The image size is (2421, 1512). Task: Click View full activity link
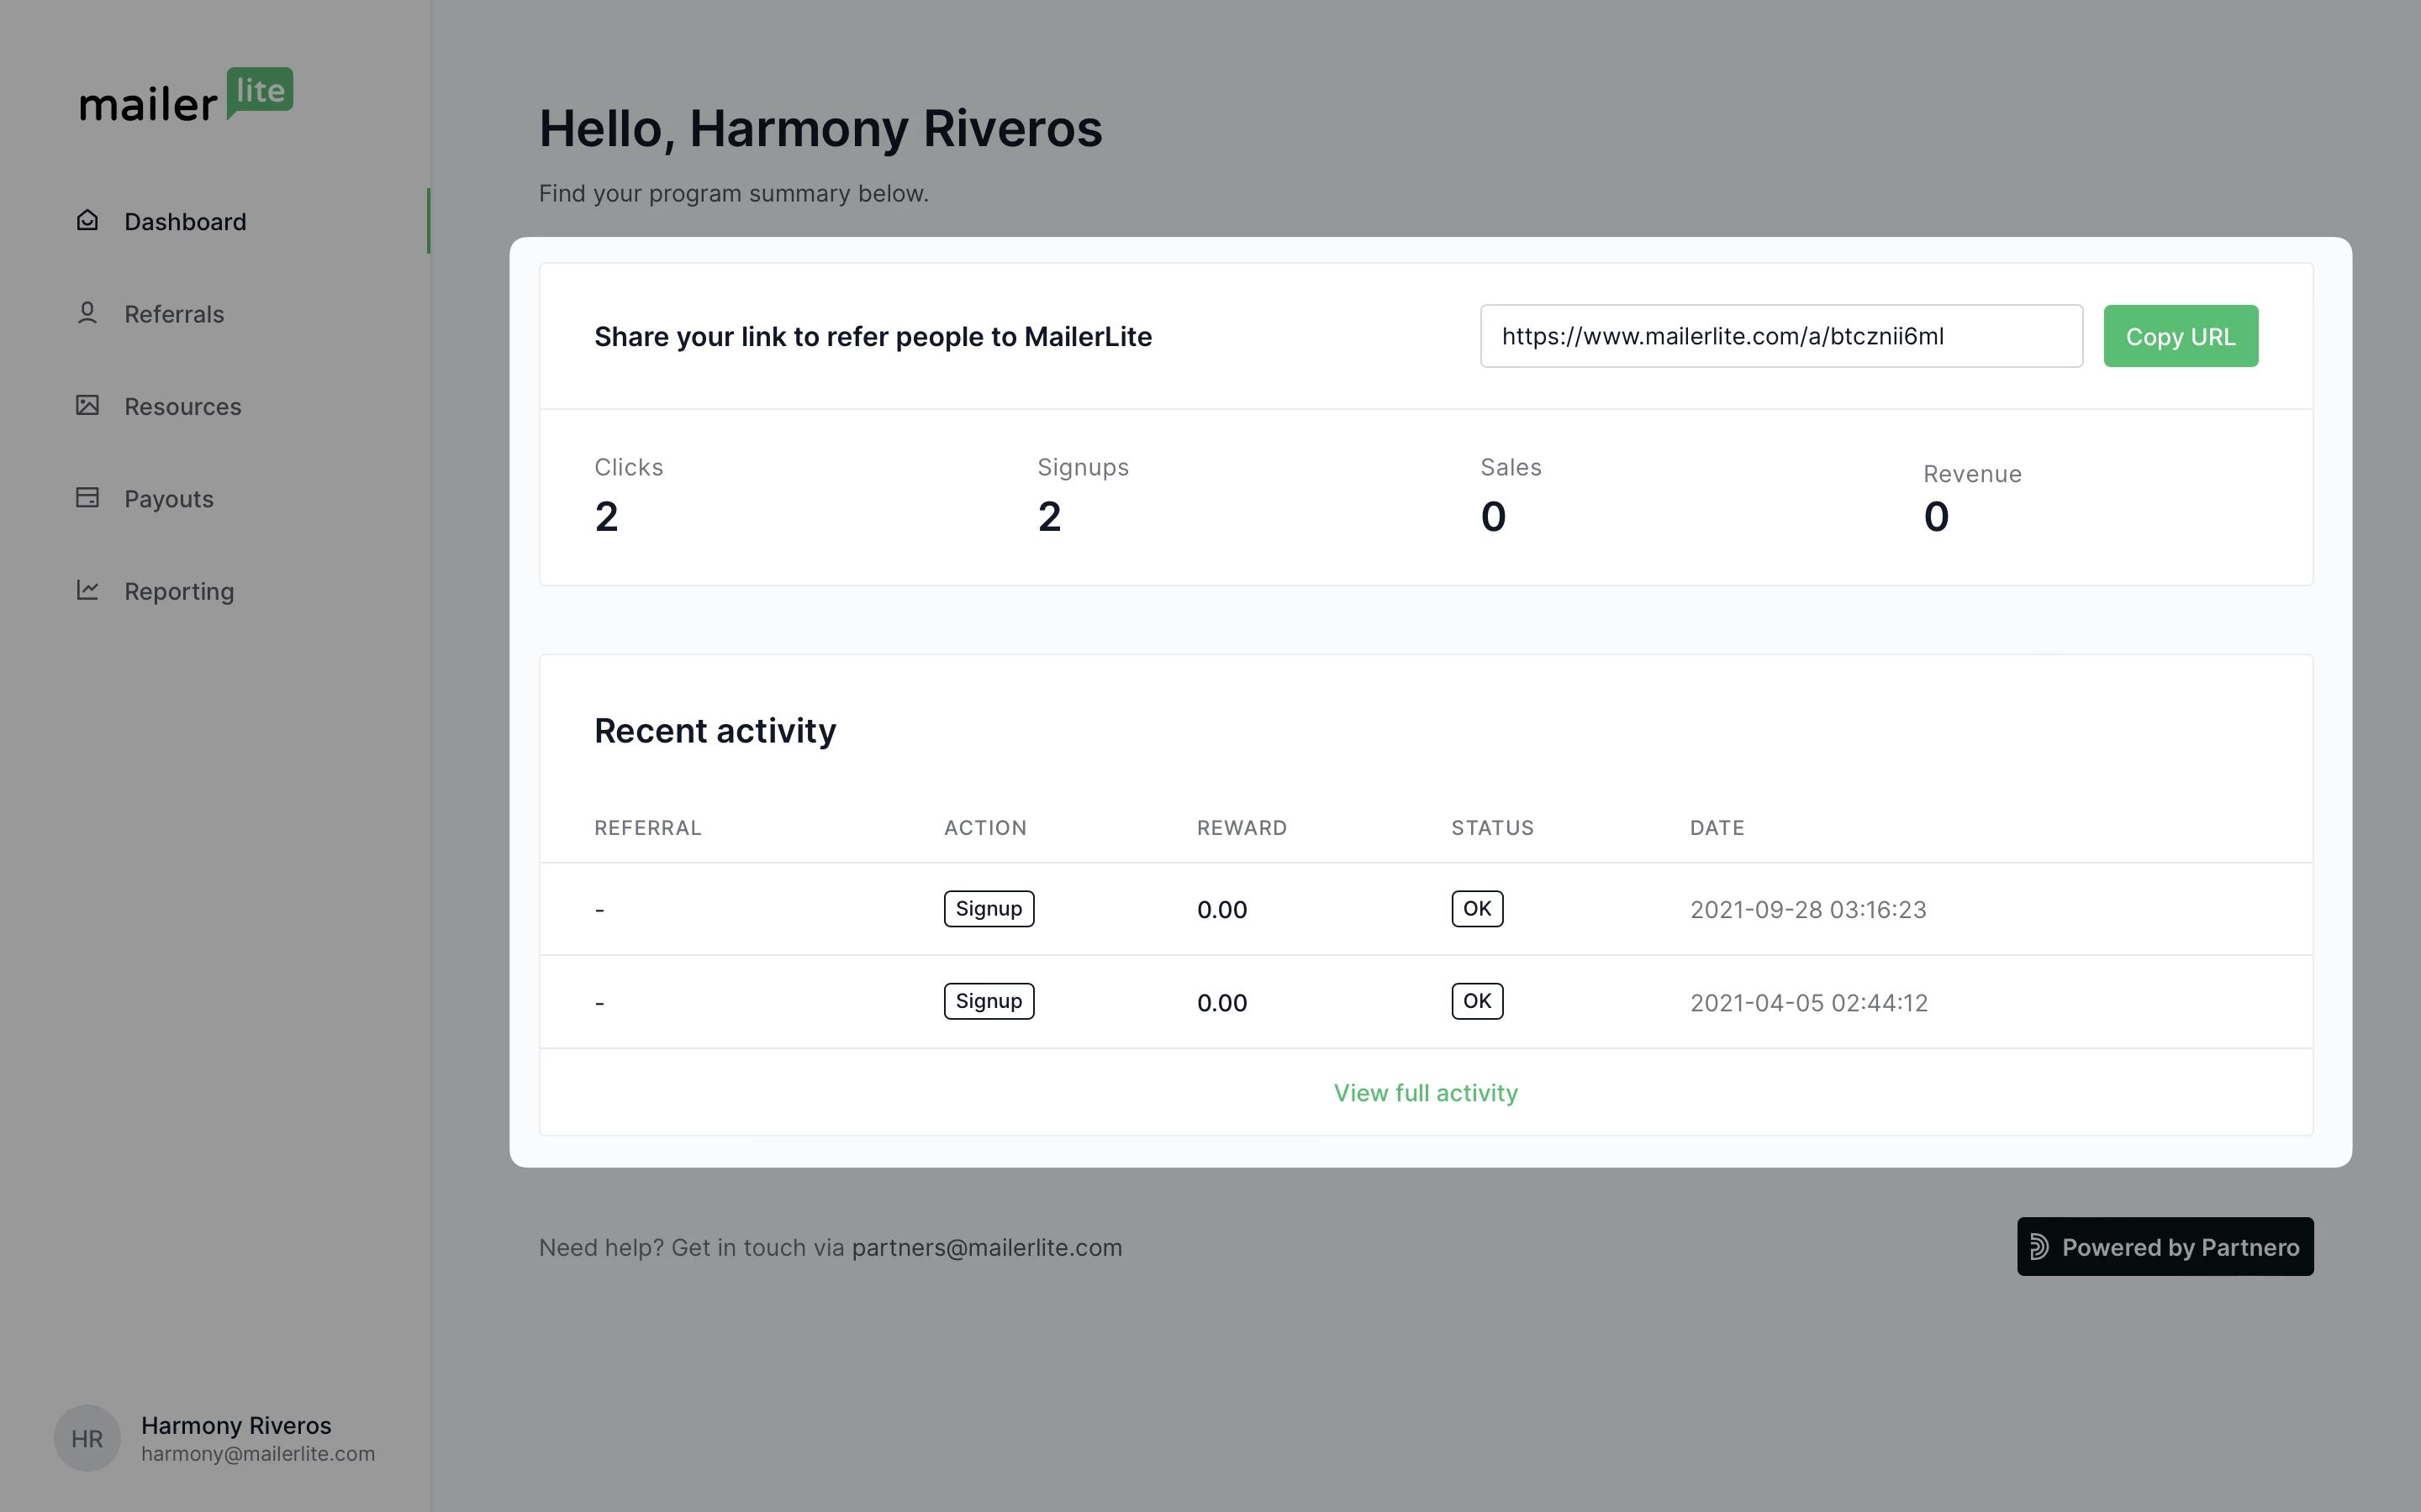[1425, 1093]
